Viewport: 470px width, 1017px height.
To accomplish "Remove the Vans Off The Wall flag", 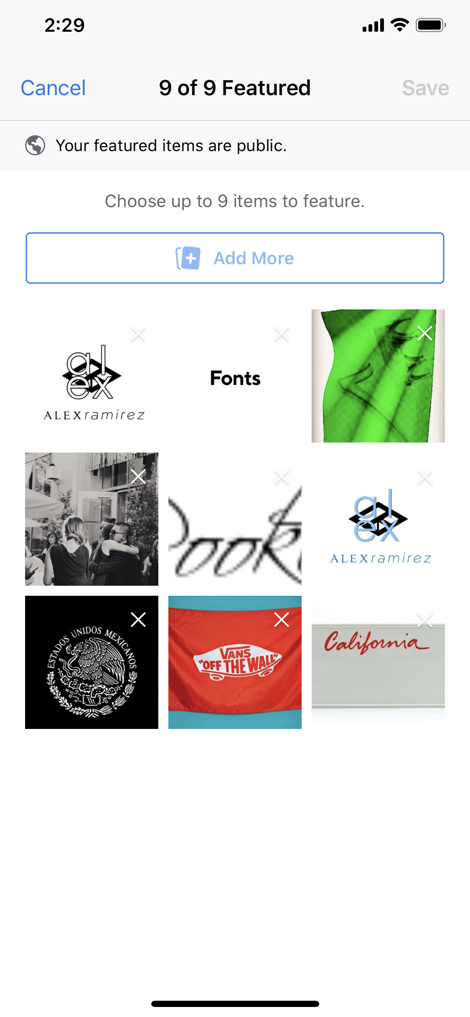I will [282, 620].
